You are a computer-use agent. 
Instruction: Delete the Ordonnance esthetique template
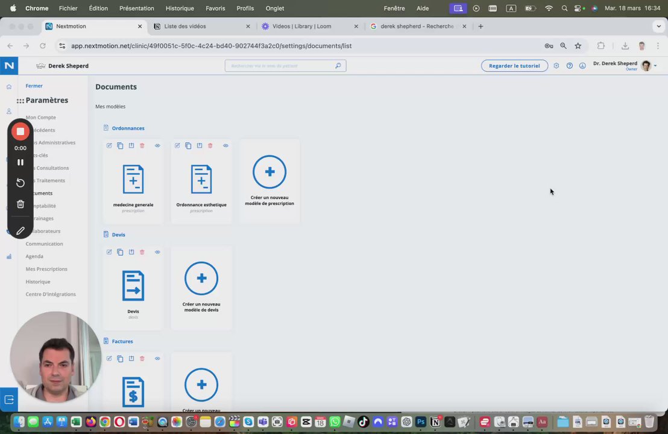point(210,146)
